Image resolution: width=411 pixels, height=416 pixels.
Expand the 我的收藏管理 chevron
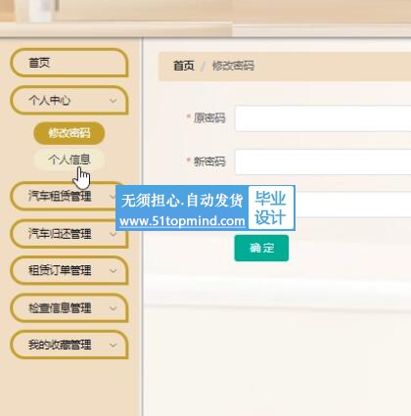pos(113,346)
